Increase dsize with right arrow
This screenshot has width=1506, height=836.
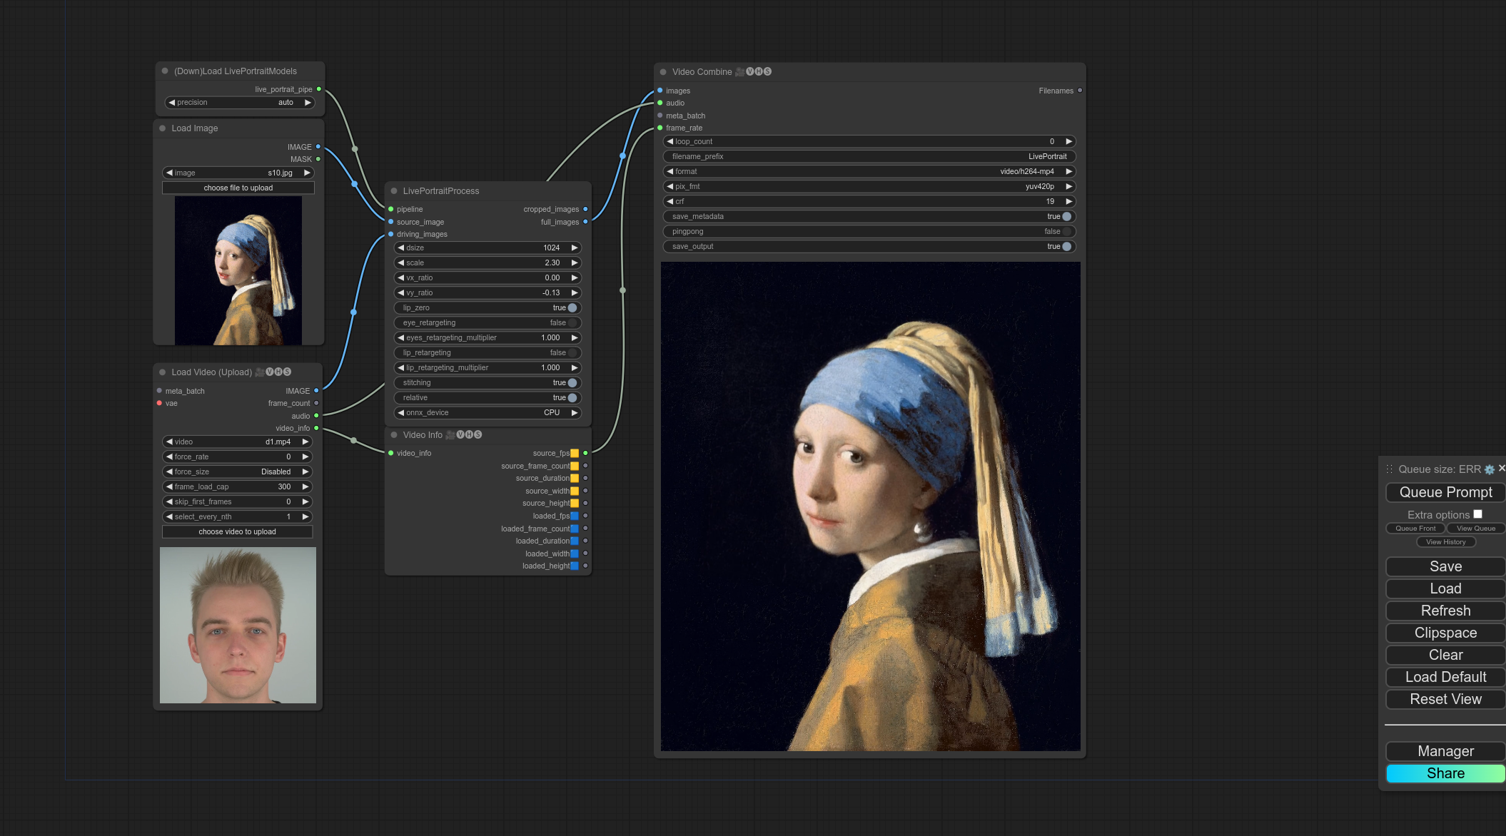[575, 248]
